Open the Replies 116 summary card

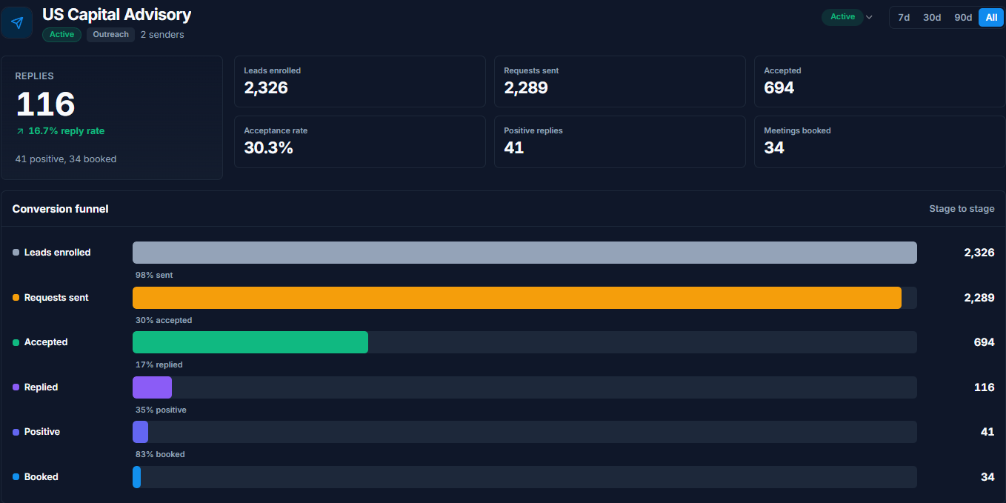point(112,118)
